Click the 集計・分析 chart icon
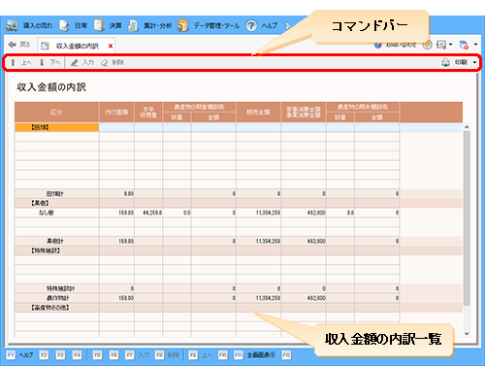Screen dimensions: 485x366 click(x=133, y=25)
